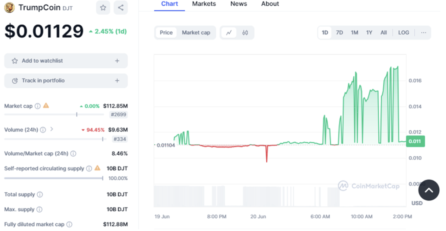Select the 1M time range
Image resolution: width=446 pixels, height=231 pixels.
(354, 33)
